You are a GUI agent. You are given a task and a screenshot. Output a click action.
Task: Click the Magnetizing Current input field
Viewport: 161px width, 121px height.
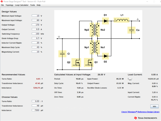point(36,52)
